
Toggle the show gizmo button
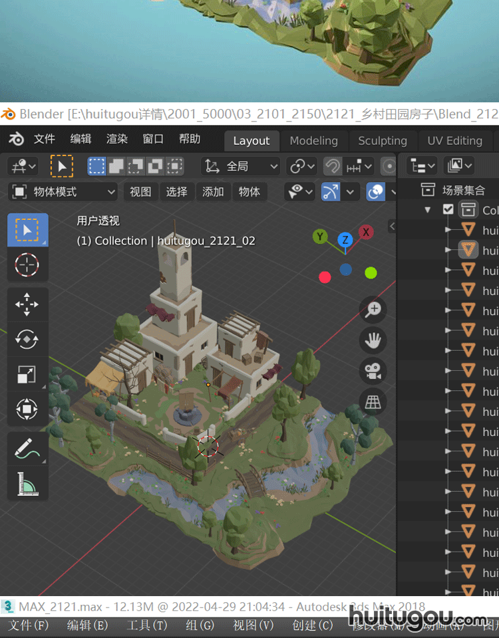click(x=331, y=192)
